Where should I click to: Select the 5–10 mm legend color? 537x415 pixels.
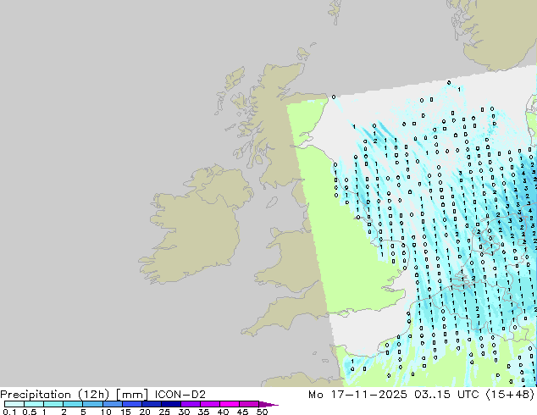click(93, 404)
